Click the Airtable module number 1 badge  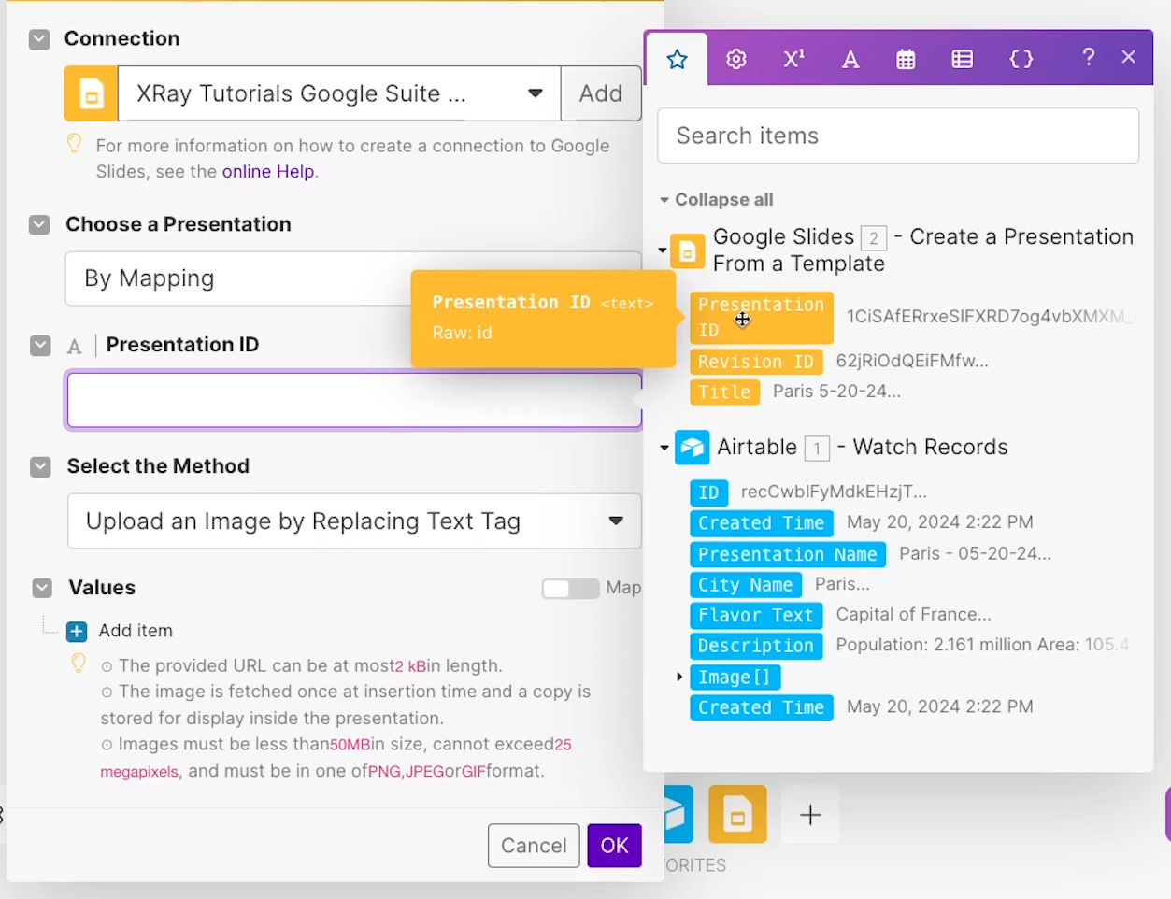point(817,449)
